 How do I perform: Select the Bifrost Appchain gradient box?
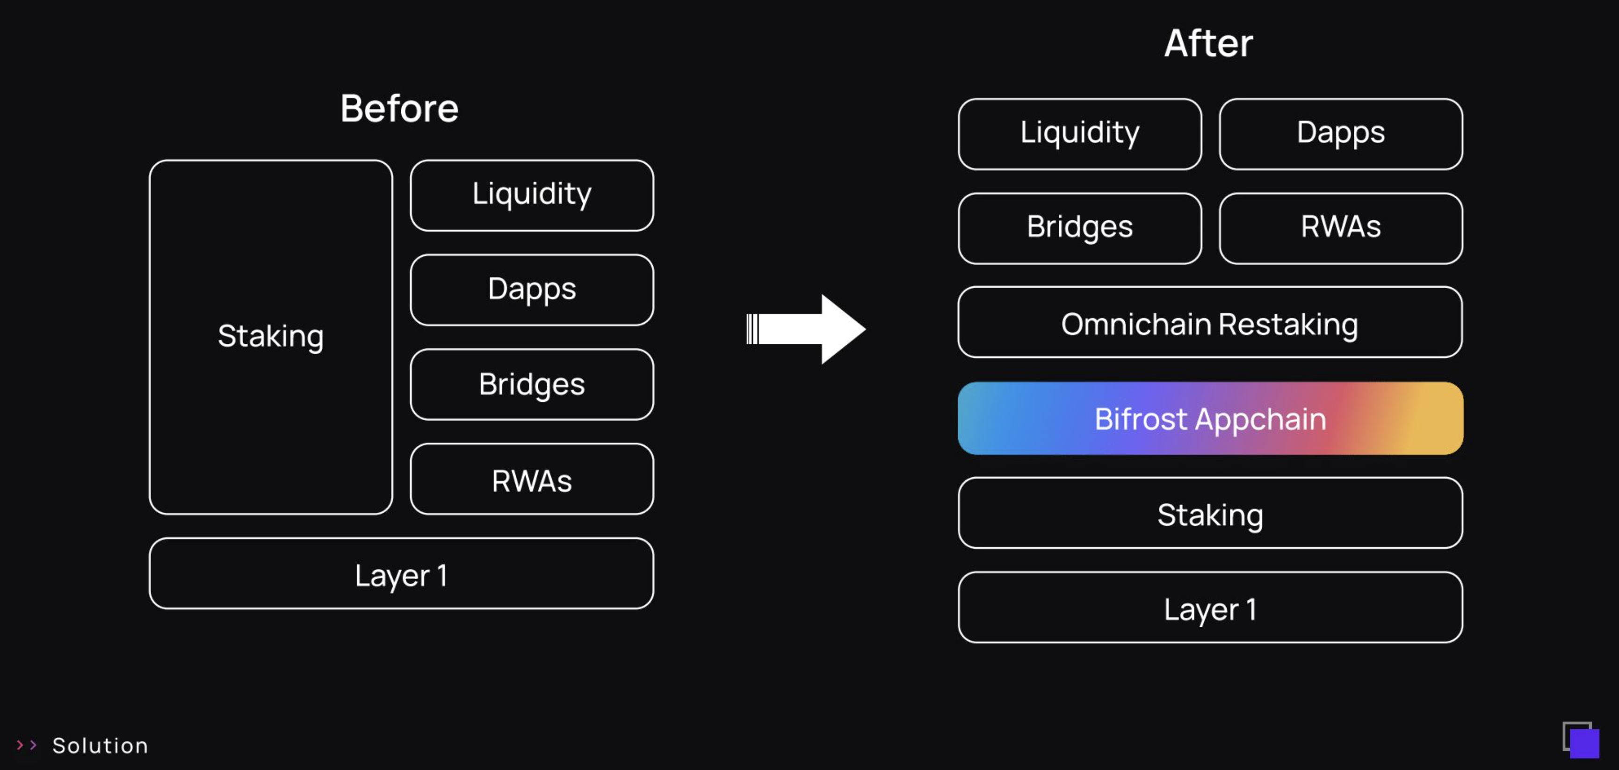[1210, 419]
